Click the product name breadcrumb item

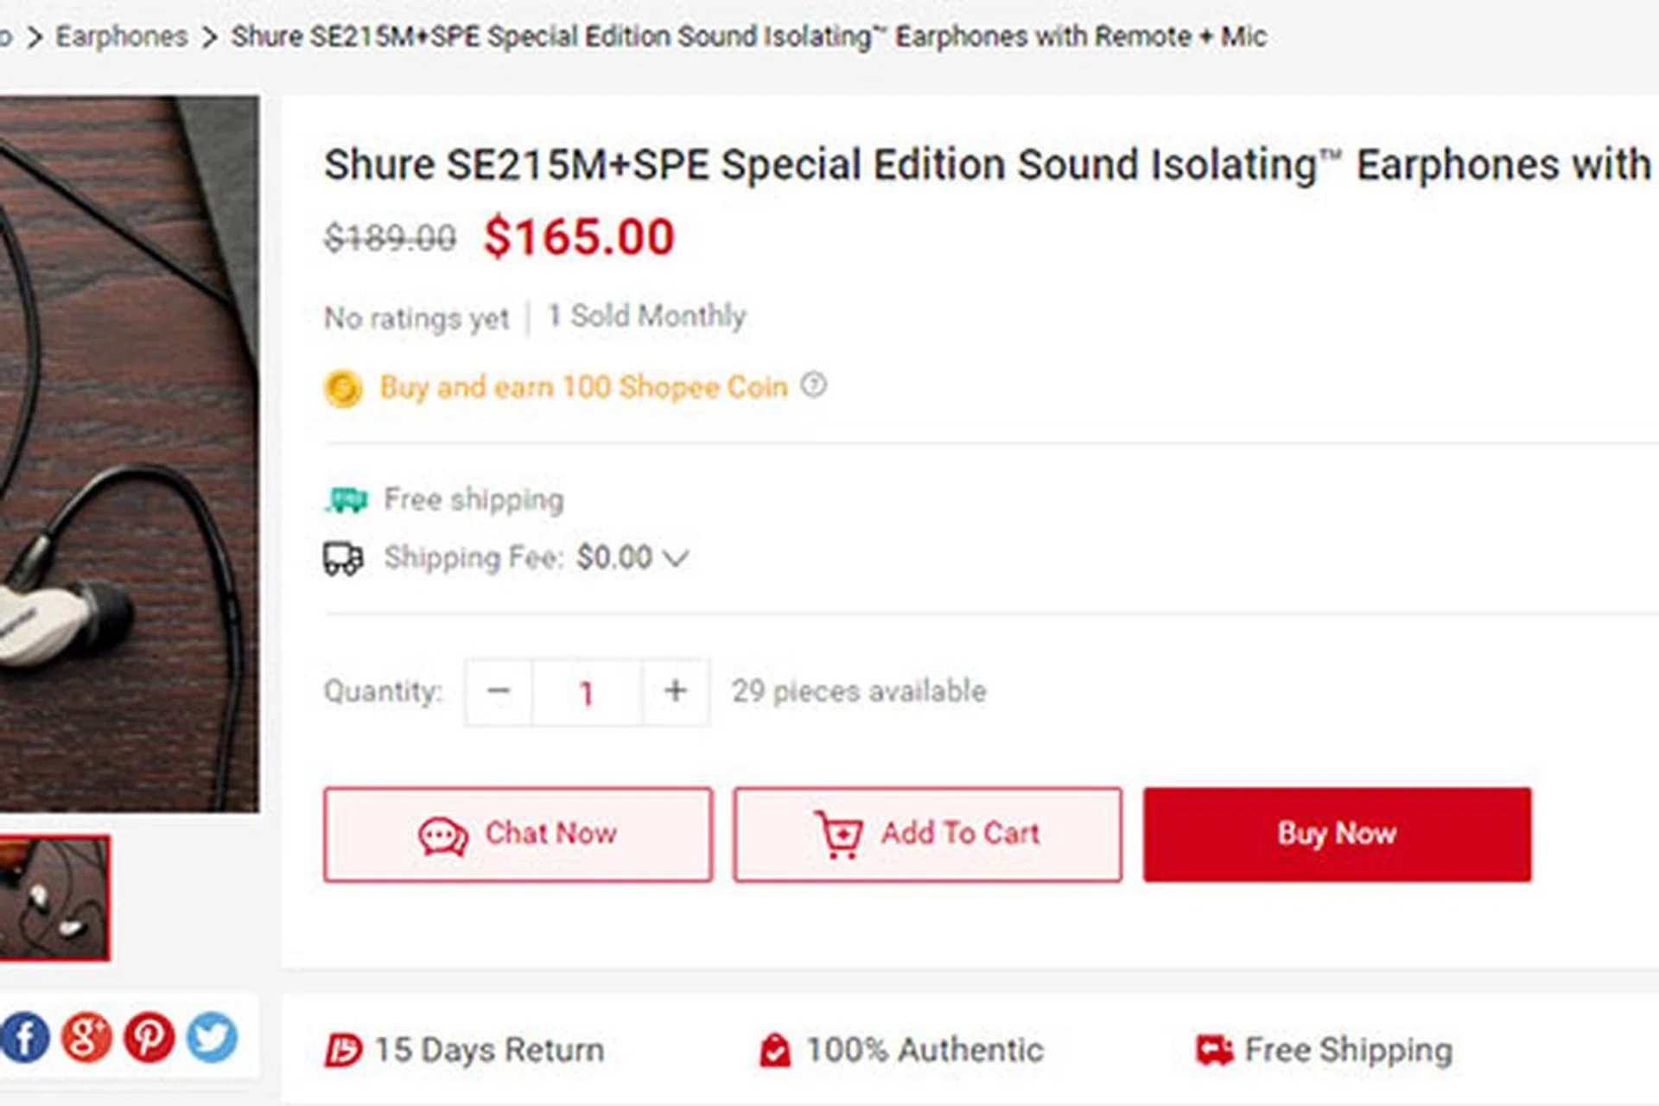click(x=748, y=36)
